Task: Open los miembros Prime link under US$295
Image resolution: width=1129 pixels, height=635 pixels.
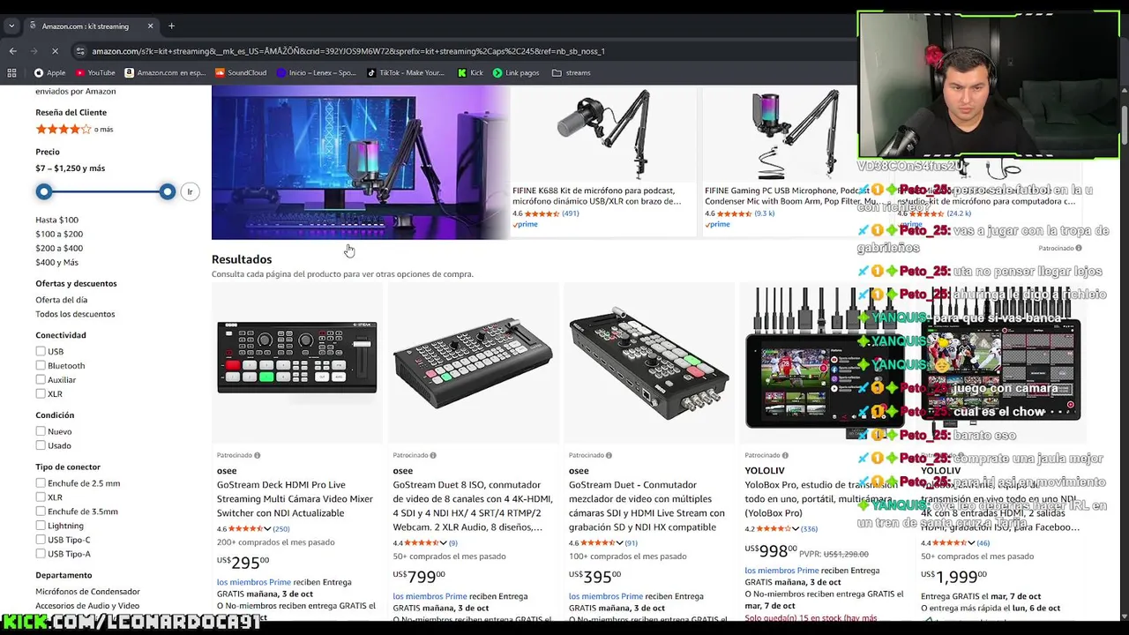Action: (254, 582)
